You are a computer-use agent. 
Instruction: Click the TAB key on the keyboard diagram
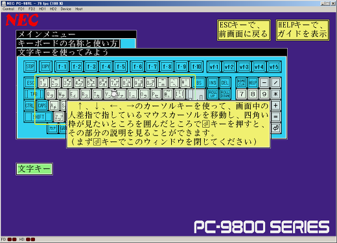[34, 94]
